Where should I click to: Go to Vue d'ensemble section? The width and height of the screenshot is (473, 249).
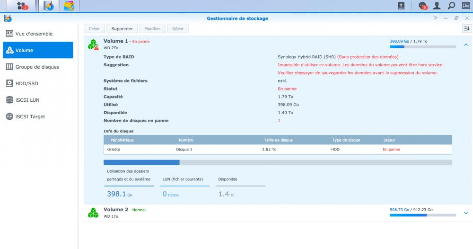click(38, 34)
